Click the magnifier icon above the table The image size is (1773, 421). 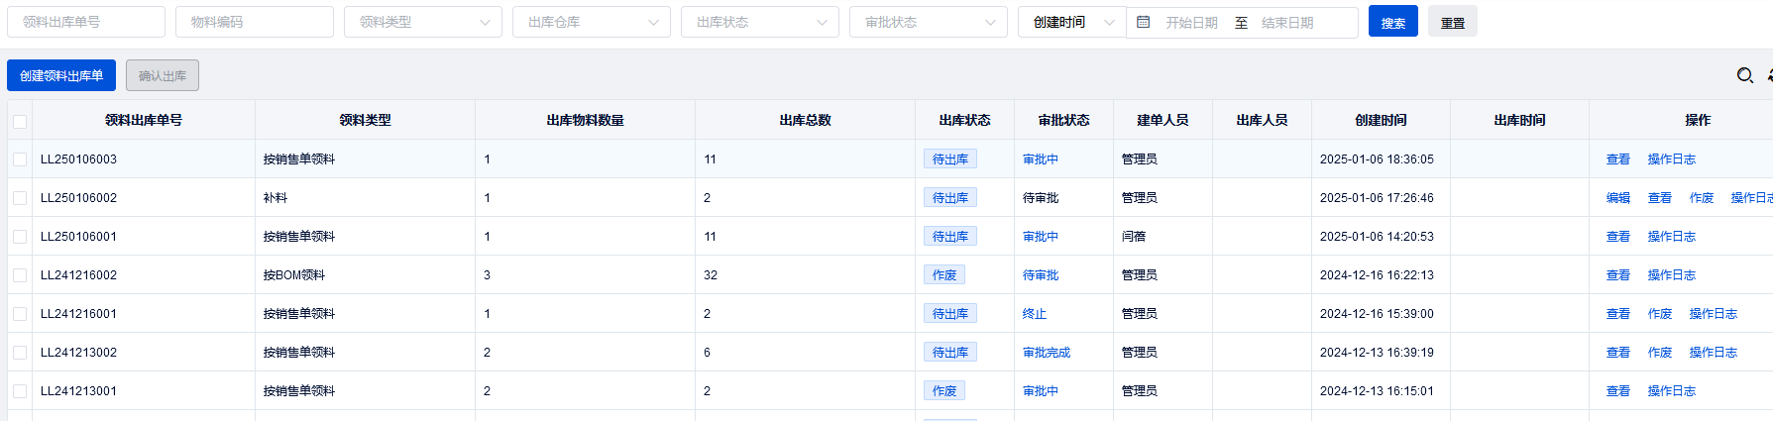click(1744, 75)
